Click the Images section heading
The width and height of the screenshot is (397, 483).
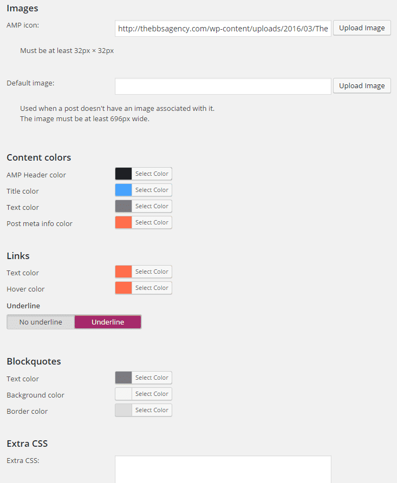click(22, 8)
